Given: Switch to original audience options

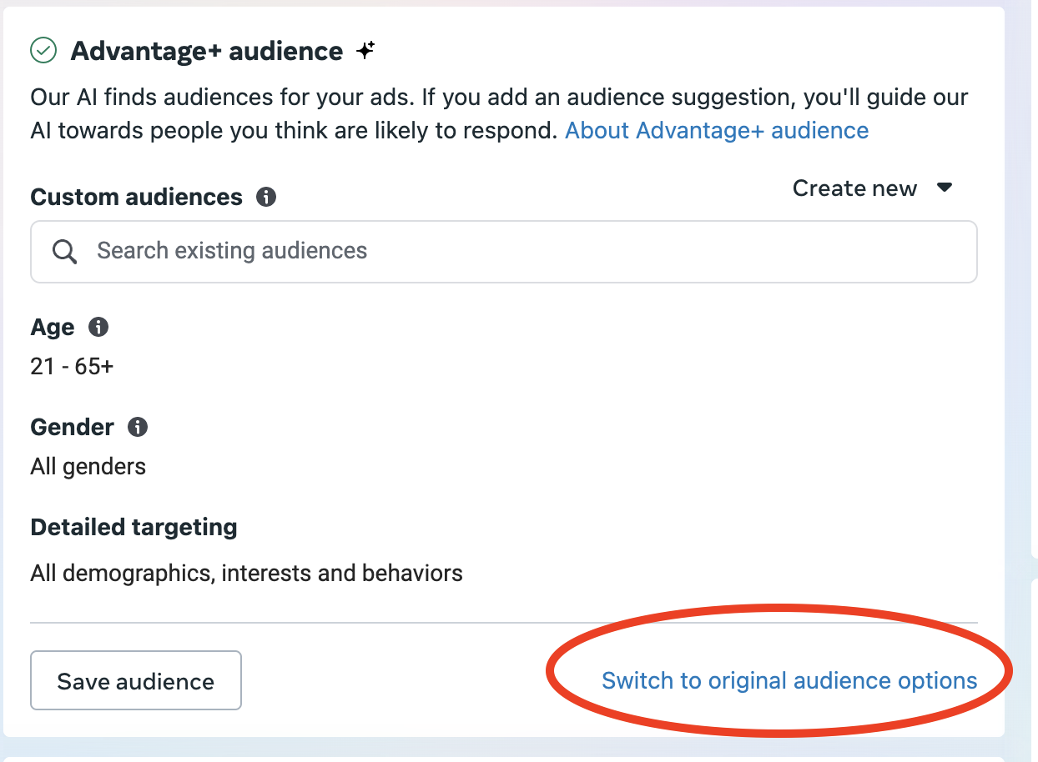Looking at the screenshot, I should [x=789, y=680].
